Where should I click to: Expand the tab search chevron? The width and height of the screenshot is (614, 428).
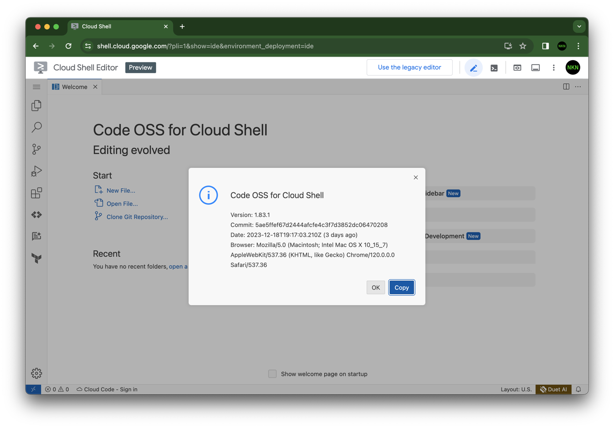coord(579,26)
